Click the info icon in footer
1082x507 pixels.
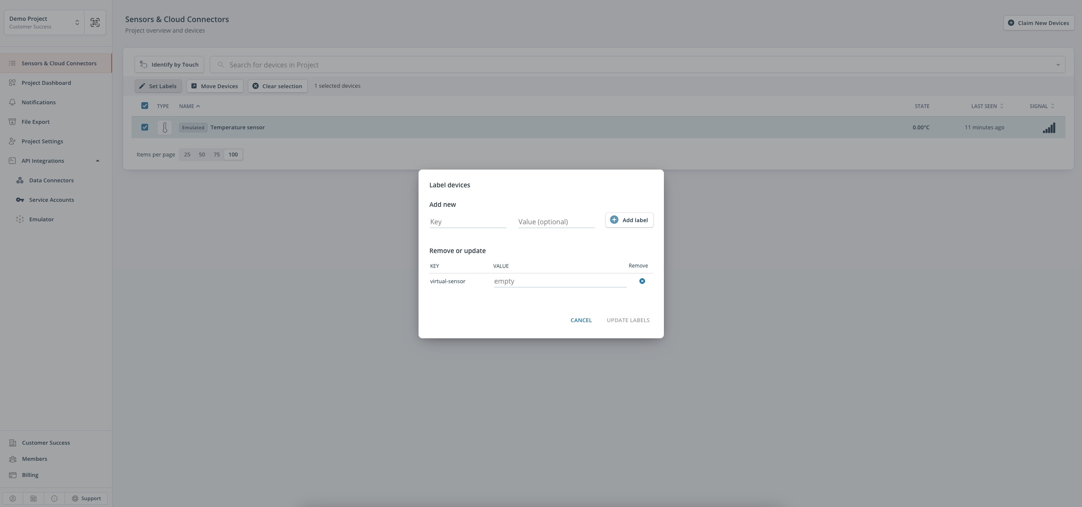[x=54, y=499]
